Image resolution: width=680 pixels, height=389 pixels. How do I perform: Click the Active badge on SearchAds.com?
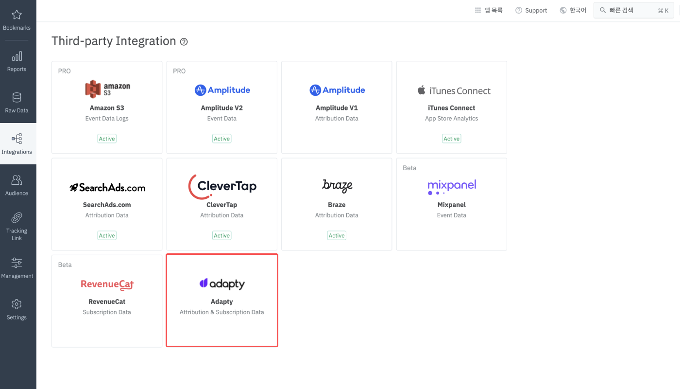107,235
